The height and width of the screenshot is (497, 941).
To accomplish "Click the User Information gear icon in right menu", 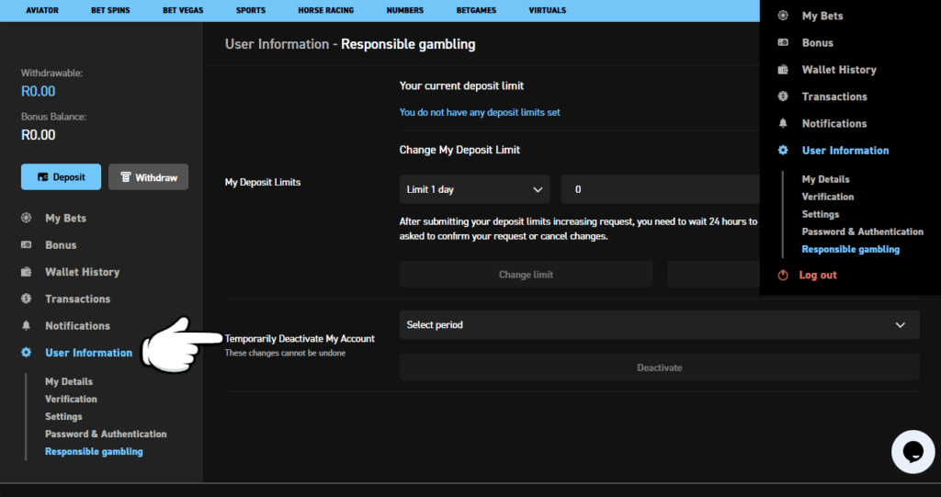I will coord(783,150).
